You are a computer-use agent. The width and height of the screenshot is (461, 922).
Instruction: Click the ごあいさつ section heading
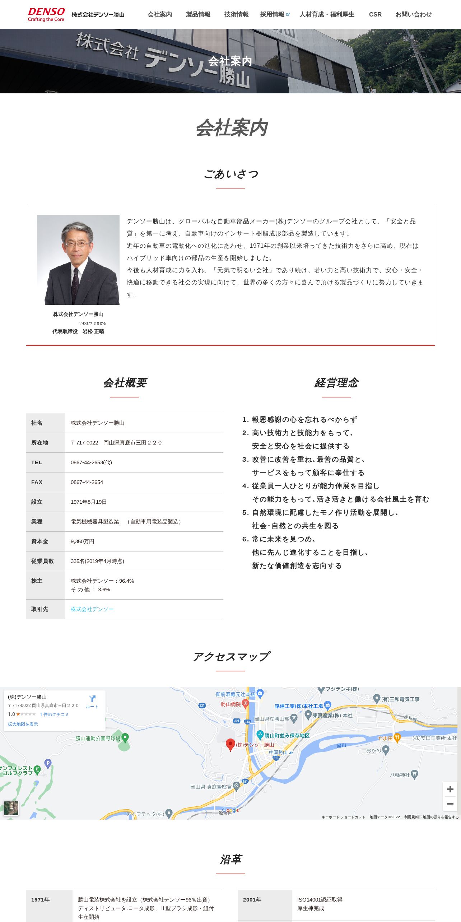click(230, 174)
